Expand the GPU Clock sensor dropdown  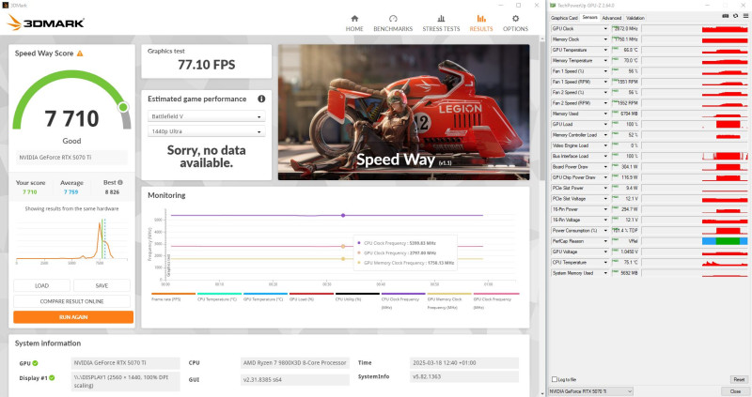point(605,29)
